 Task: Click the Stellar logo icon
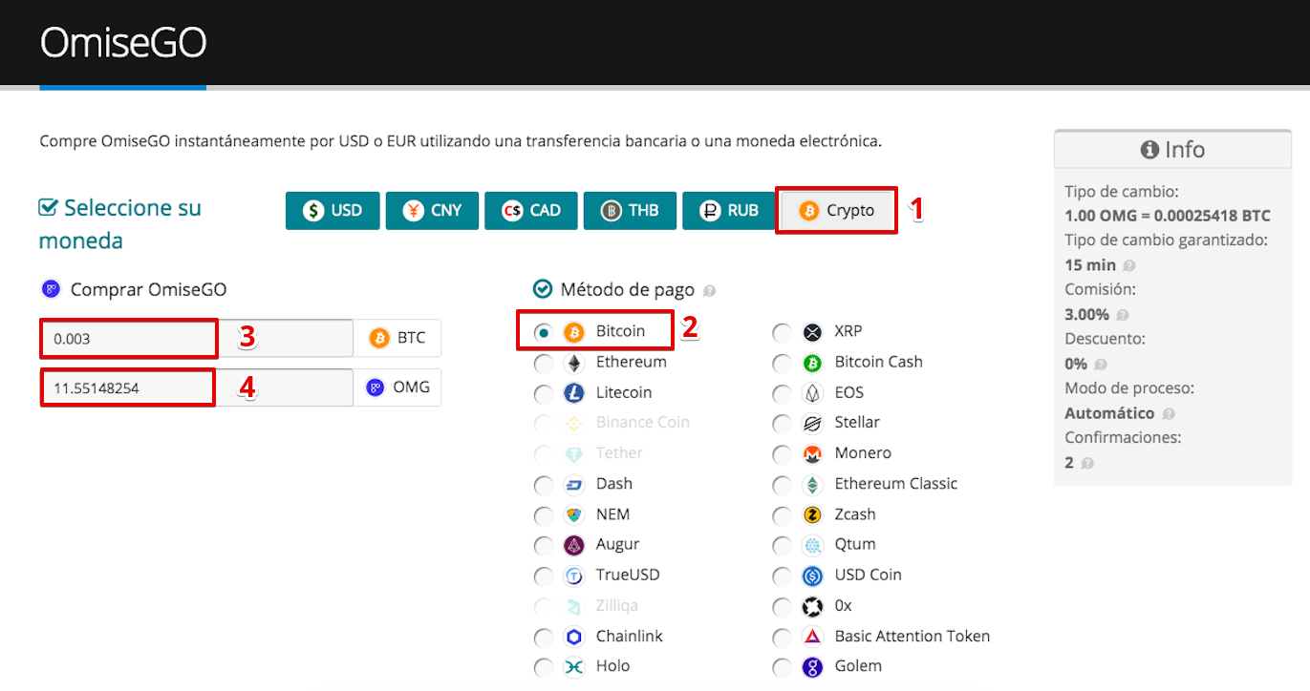(x=813, y=423)
